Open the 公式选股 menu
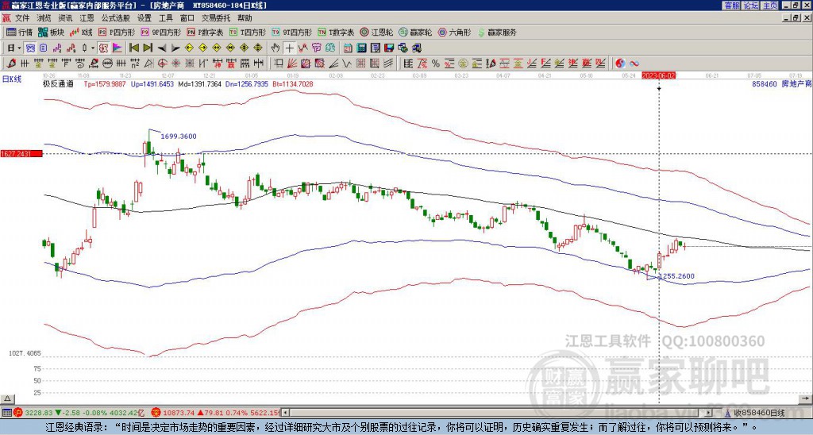This screenshot has width=813, height=435. pyautogui.click(x=116, y=18)
